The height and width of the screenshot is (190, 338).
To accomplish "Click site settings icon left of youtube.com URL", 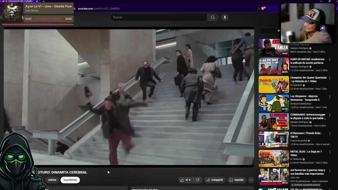I will coord(75,9).
